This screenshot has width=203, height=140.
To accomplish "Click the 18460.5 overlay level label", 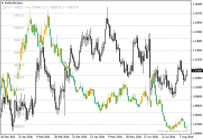I will tap(19, 127).
